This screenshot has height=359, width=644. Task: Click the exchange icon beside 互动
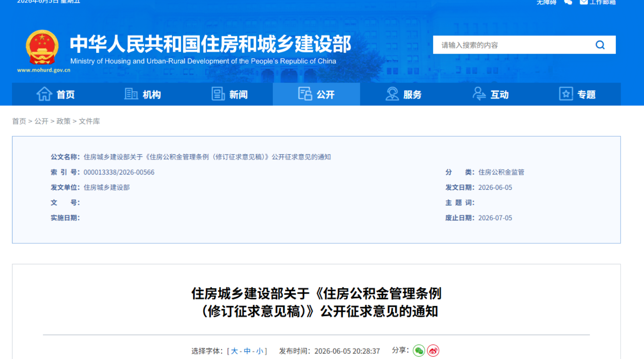coord(479,94)
